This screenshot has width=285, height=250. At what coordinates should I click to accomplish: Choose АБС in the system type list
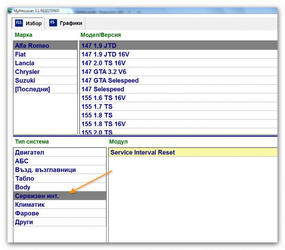(22, 161)
